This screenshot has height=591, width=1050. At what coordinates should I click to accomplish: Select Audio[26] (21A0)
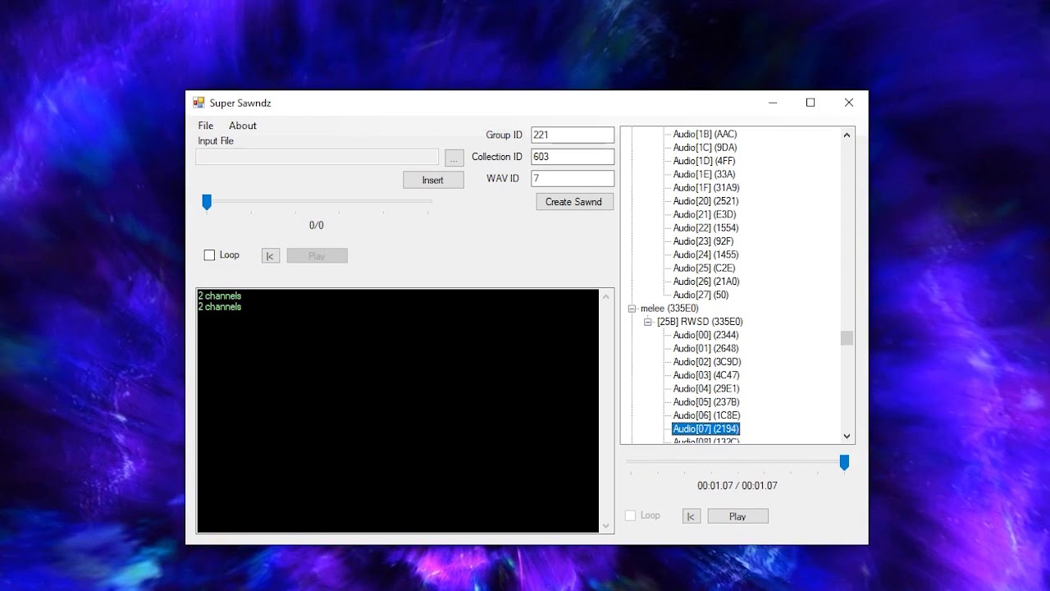pyautogui.click(x=706, y=282)
